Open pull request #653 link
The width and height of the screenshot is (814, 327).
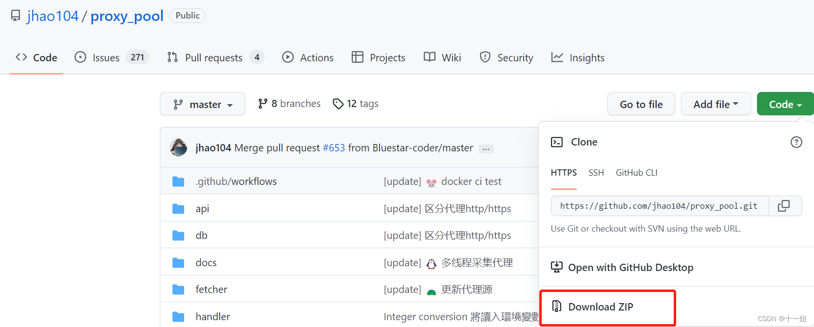334,148
